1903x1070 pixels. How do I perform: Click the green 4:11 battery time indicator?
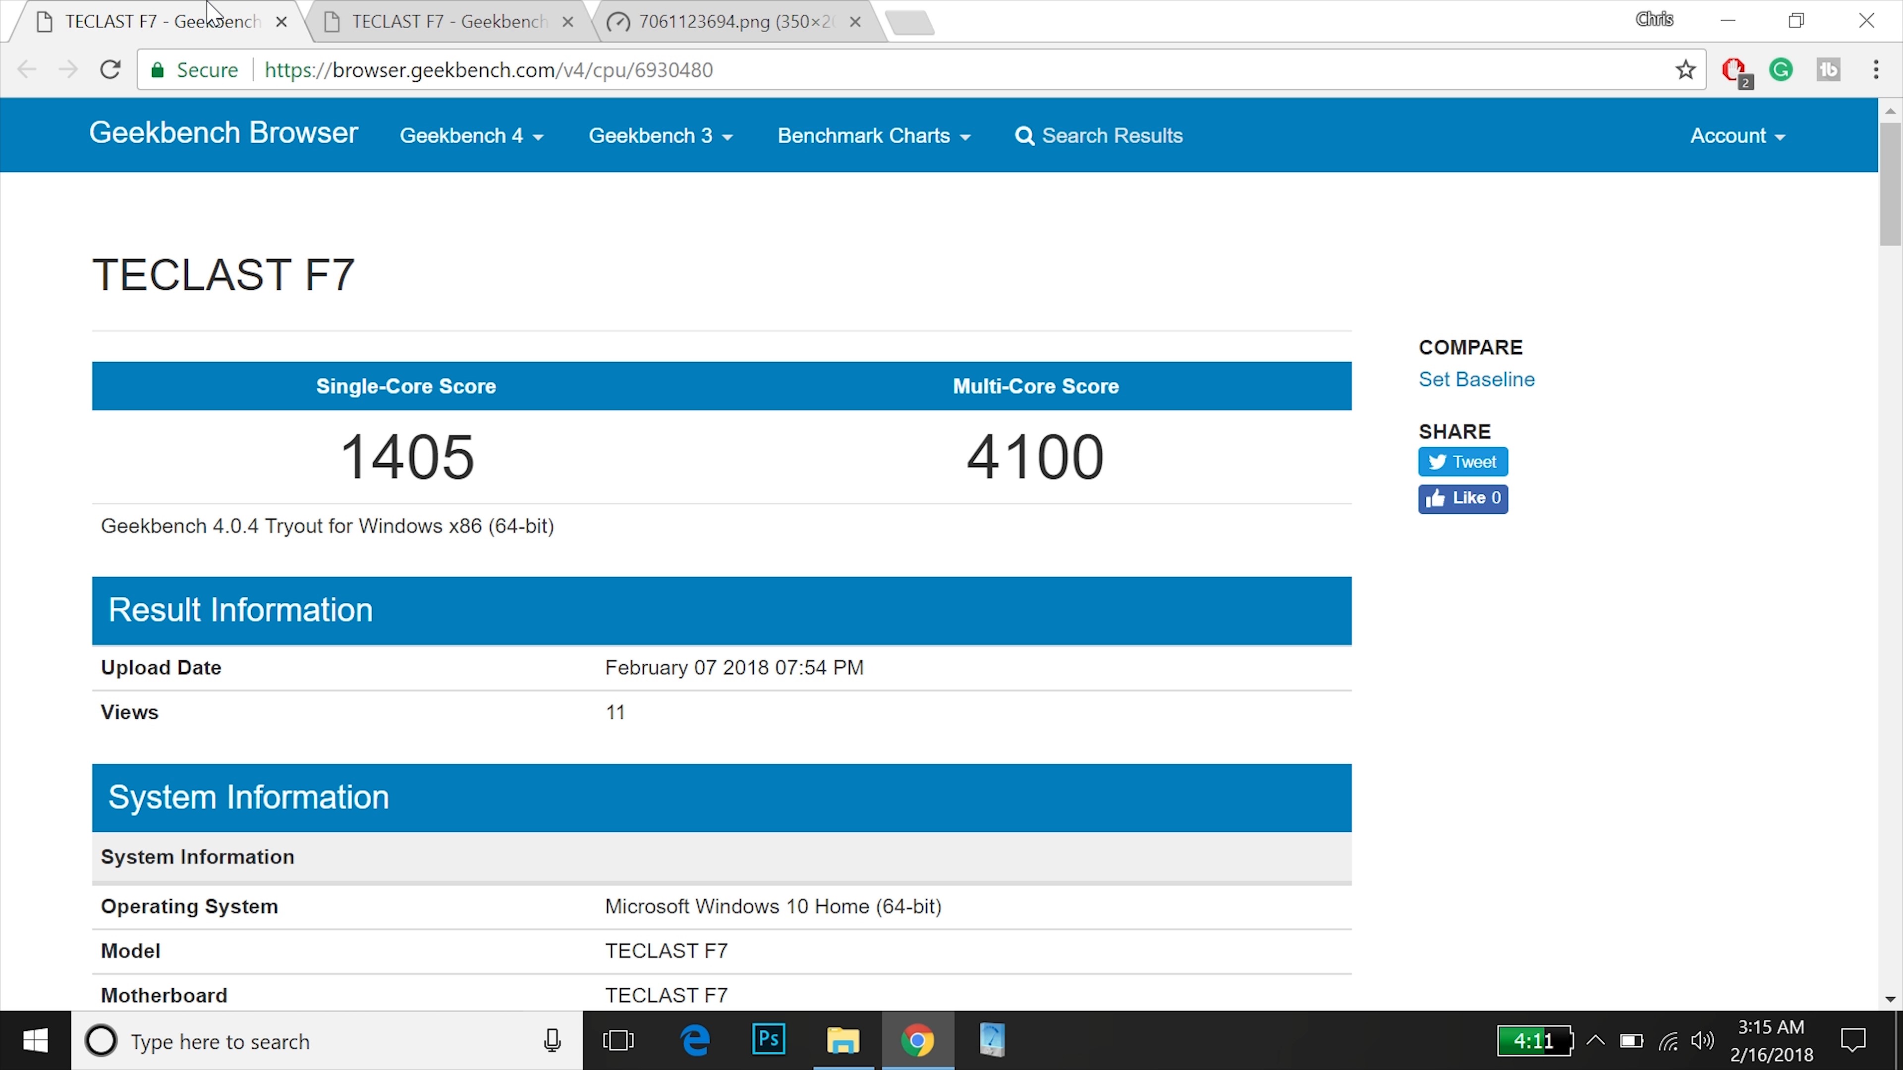(x=1535, y=1041)
